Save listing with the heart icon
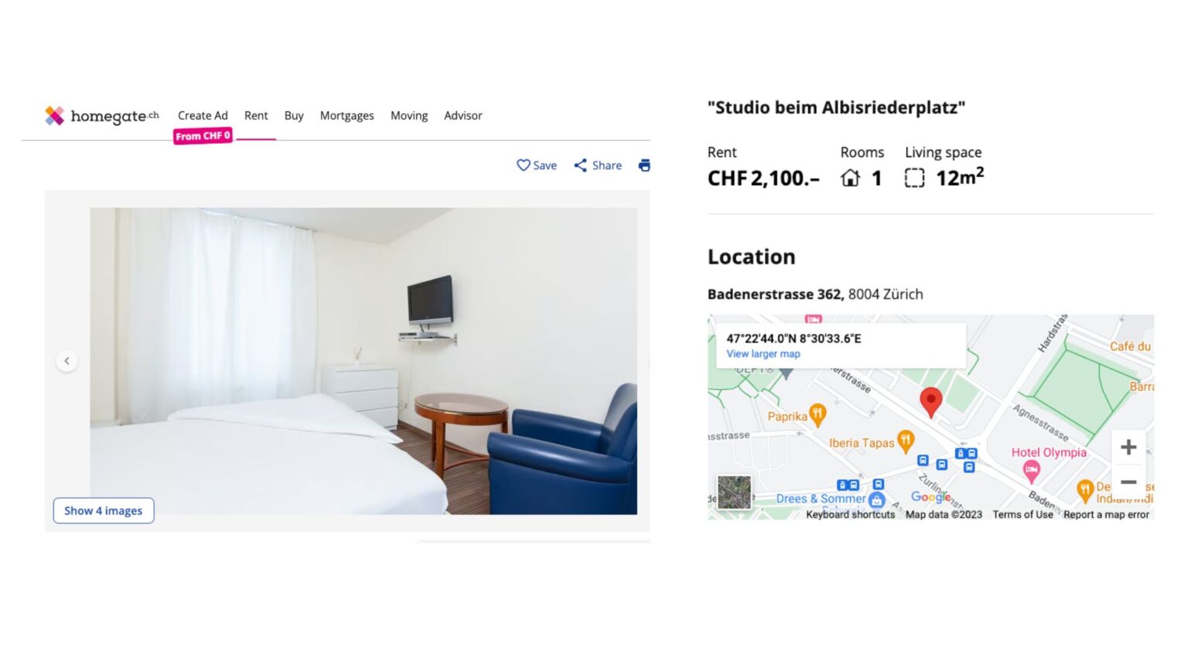 (x=537, y=165)
